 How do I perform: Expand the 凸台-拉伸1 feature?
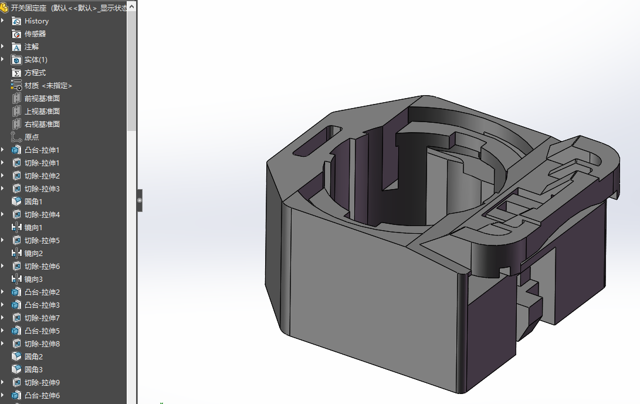click(3, 150)
